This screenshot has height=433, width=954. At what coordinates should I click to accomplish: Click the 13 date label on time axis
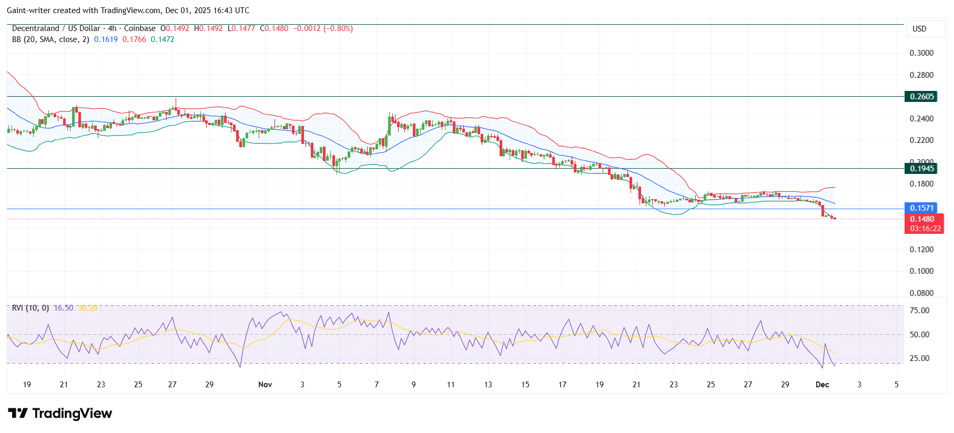tap(488, 385)
